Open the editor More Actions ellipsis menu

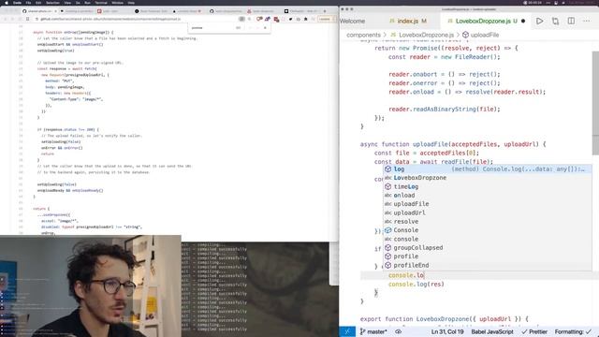[587, 21]
